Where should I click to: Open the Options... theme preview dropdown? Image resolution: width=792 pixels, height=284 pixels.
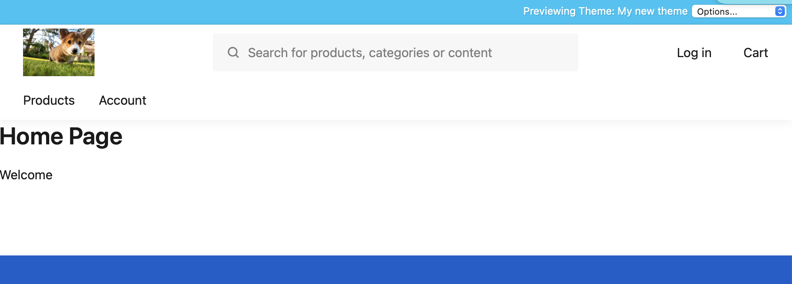click(x=739, y=12)
